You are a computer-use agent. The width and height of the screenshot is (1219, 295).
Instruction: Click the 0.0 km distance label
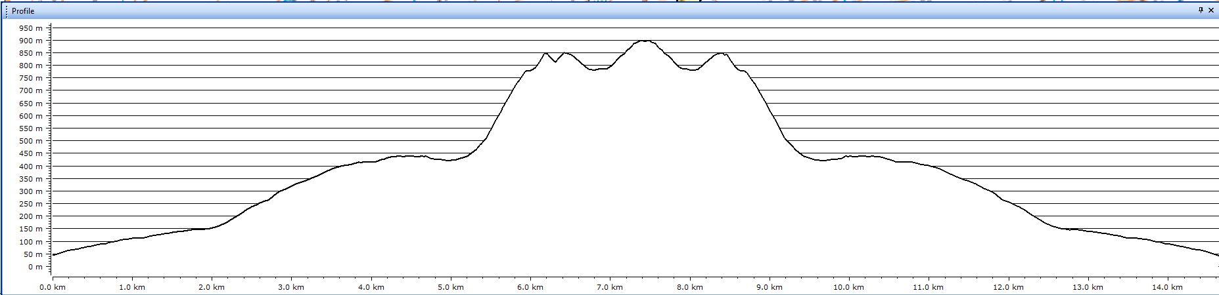(x=53, y=287)
